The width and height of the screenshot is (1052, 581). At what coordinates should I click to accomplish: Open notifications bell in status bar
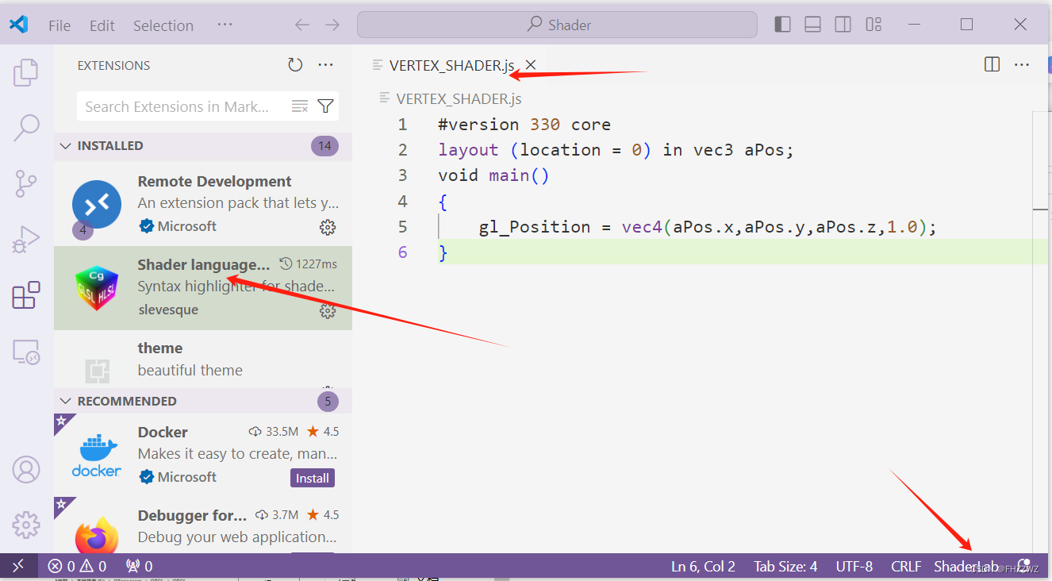(1023, 566)
